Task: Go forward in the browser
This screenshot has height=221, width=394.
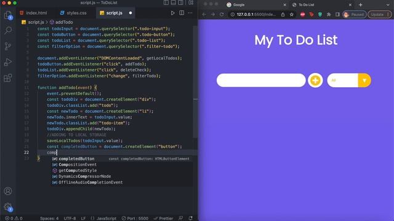Action: pyautogui.click(x=213, y=15)
